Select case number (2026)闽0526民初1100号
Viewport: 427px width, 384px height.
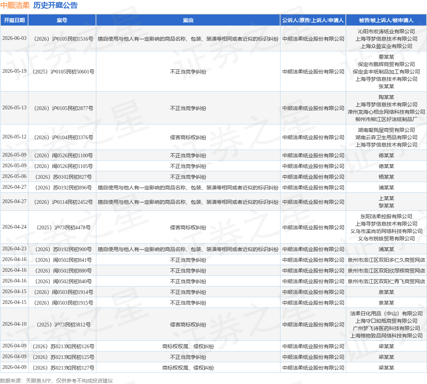63,155
